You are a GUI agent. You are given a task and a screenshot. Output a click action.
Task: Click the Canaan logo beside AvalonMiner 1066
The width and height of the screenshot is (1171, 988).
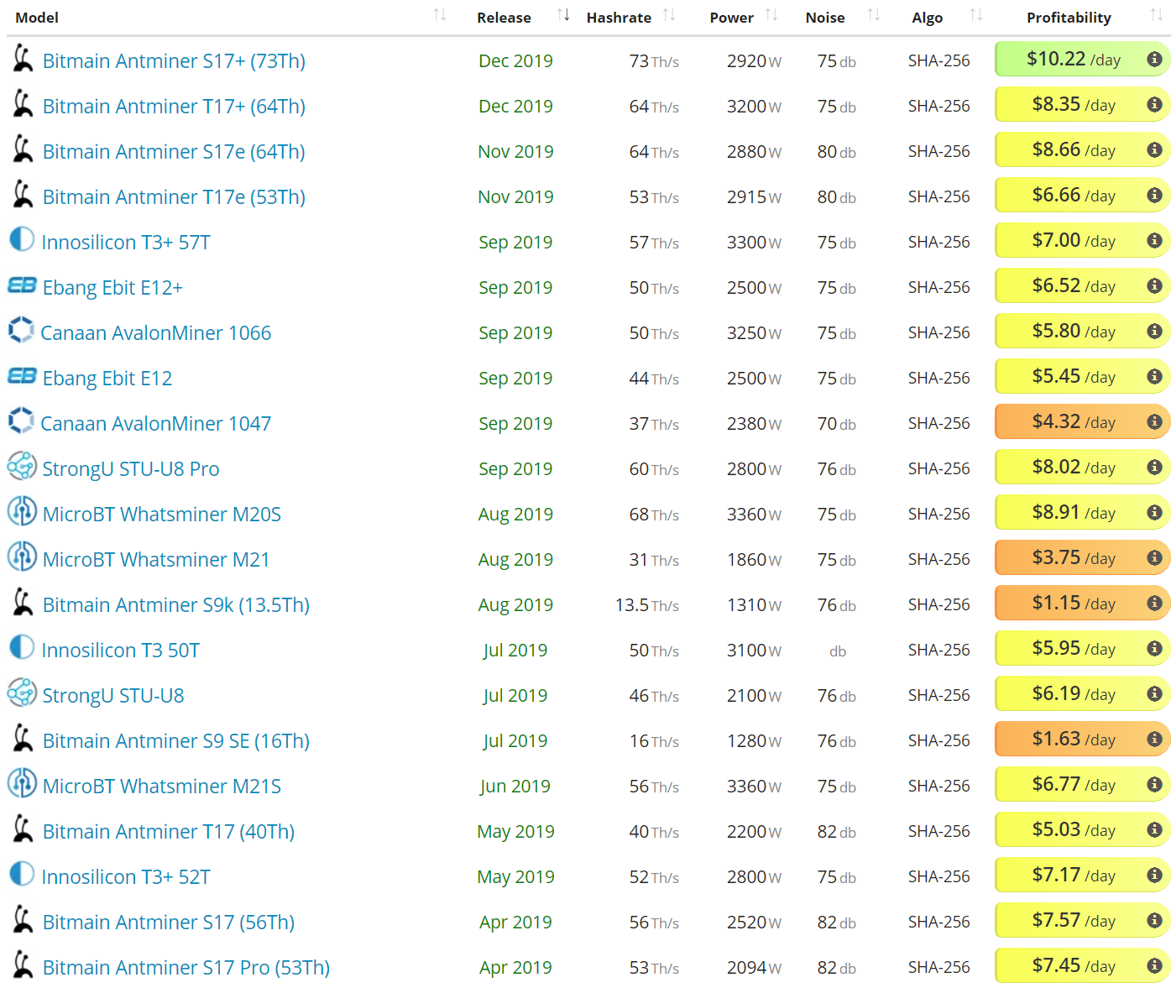pos(21,330)
